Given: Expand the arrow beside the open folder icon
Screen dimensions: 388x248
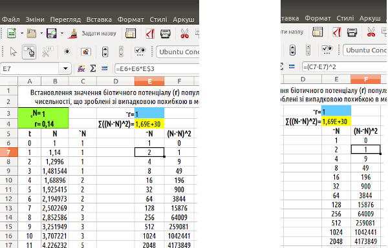Looking at the screenshot, I should [41, 33].
